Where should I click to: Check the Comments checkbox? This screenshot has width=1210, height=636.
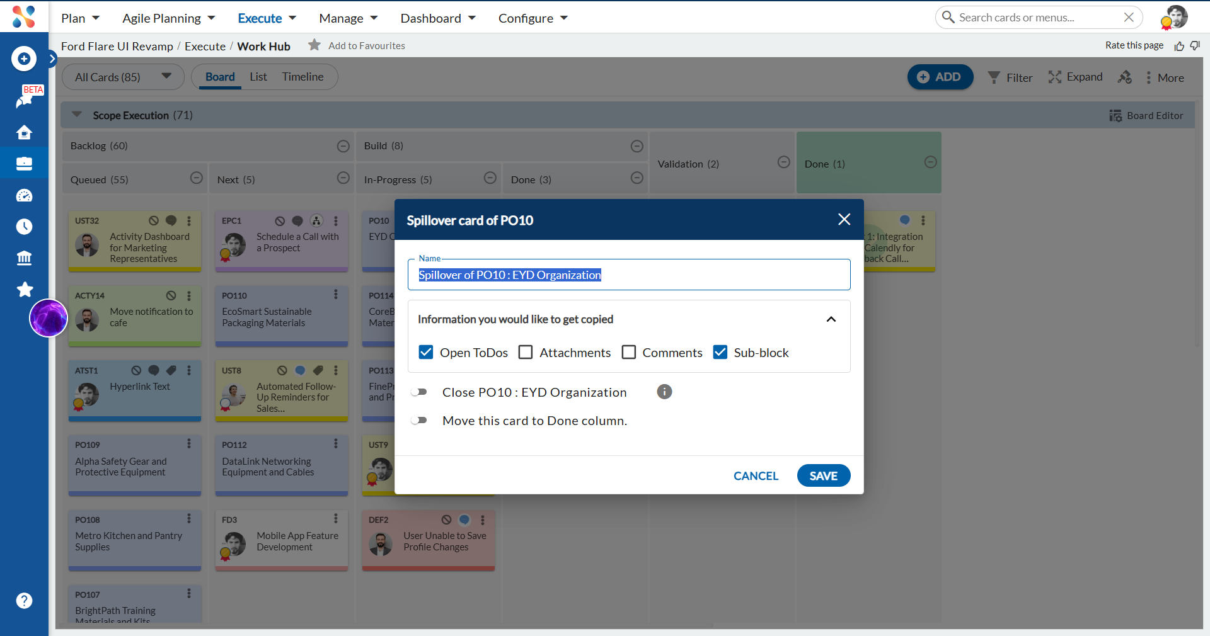[x=628, y=352]
